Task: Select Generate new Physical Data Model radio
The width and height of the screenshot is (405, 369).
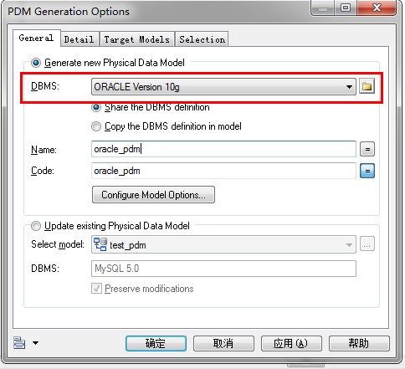Action: pyautogui.click(x=36, y=63)
